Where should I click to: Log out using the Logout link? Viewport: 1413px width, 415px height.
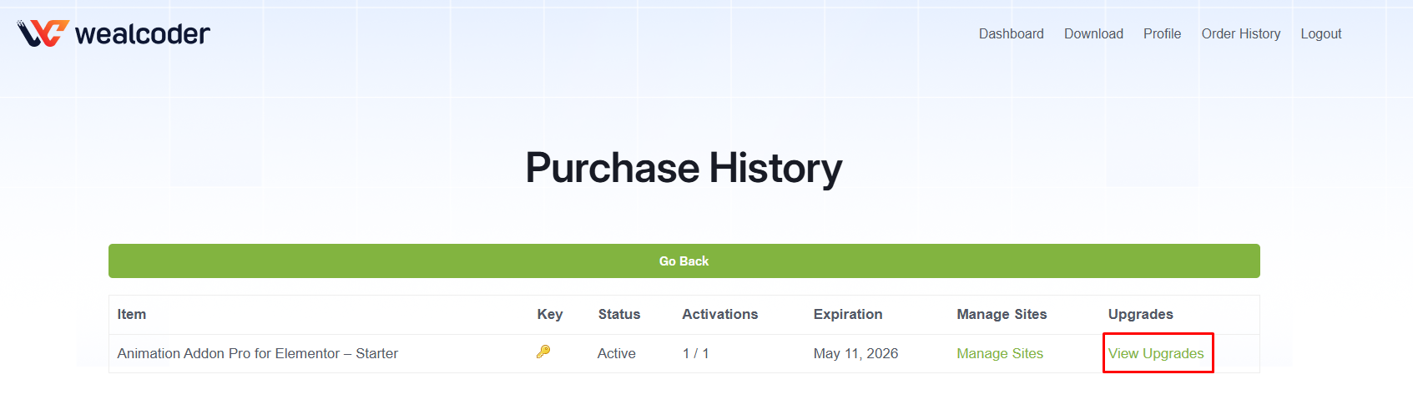click(x=1320, y=33)
